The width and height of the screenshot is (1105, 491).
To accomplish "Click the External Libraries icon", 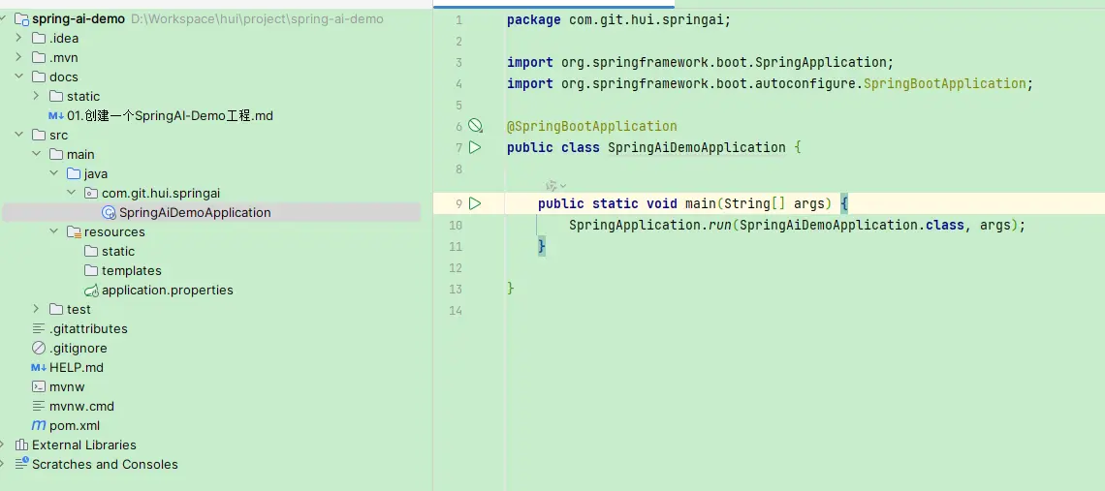I will 21,445.
